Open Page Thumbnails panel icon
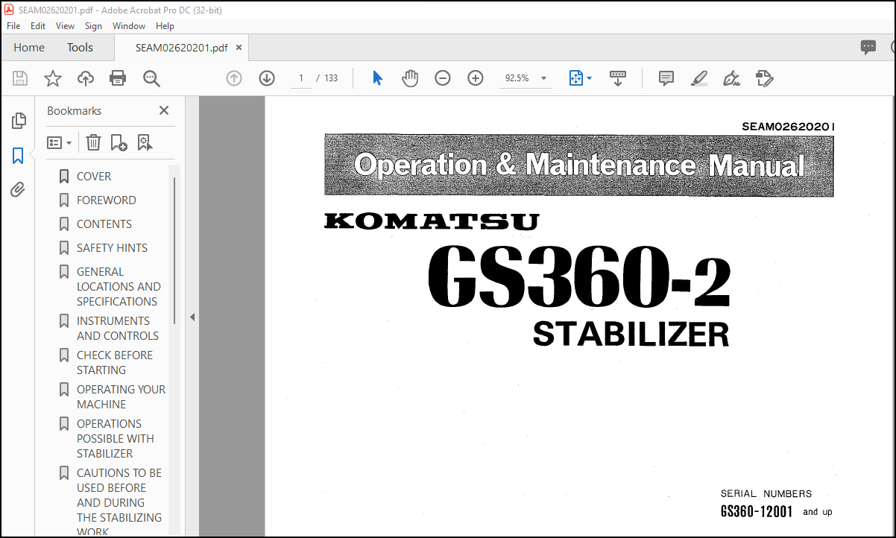 (x=19, y=121)
